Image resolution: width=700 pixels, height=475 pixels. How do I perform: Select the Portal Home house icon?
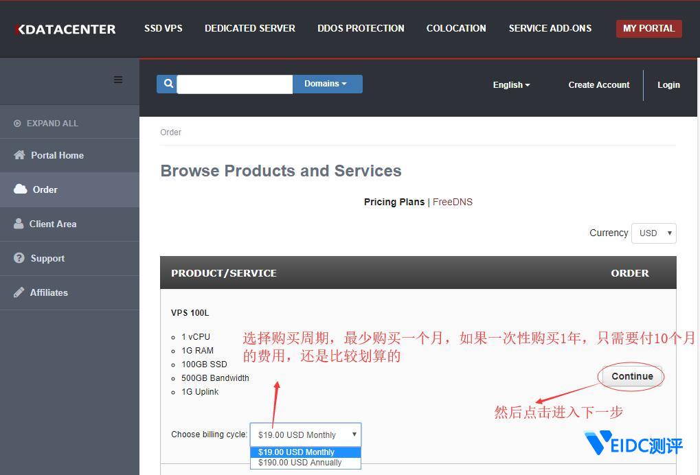[22, 155]
